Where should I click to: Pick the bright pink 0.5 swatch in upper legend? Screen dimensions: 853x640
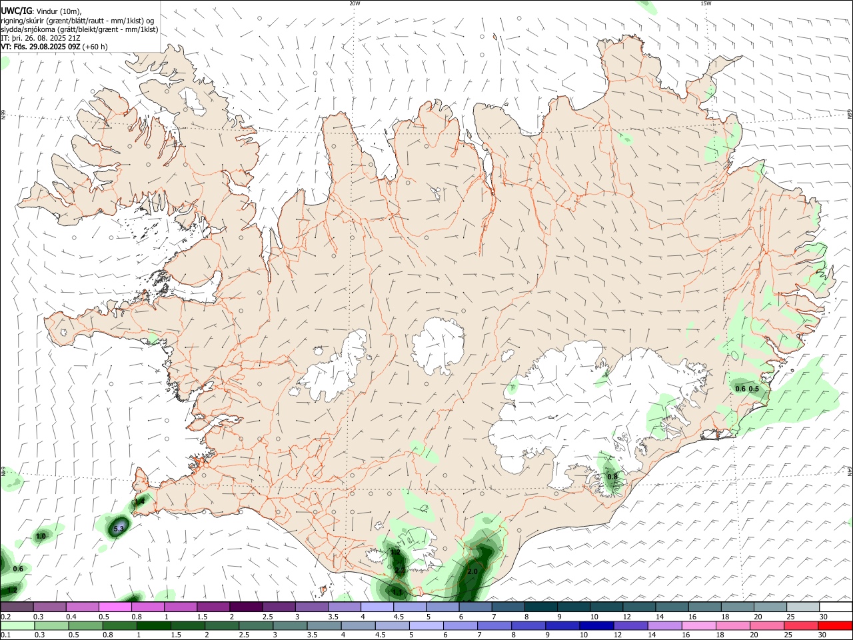[x=115, y=607]
